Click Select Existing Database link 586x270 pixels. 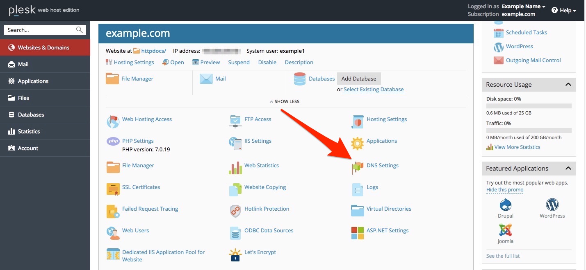[x=374, y=90]
